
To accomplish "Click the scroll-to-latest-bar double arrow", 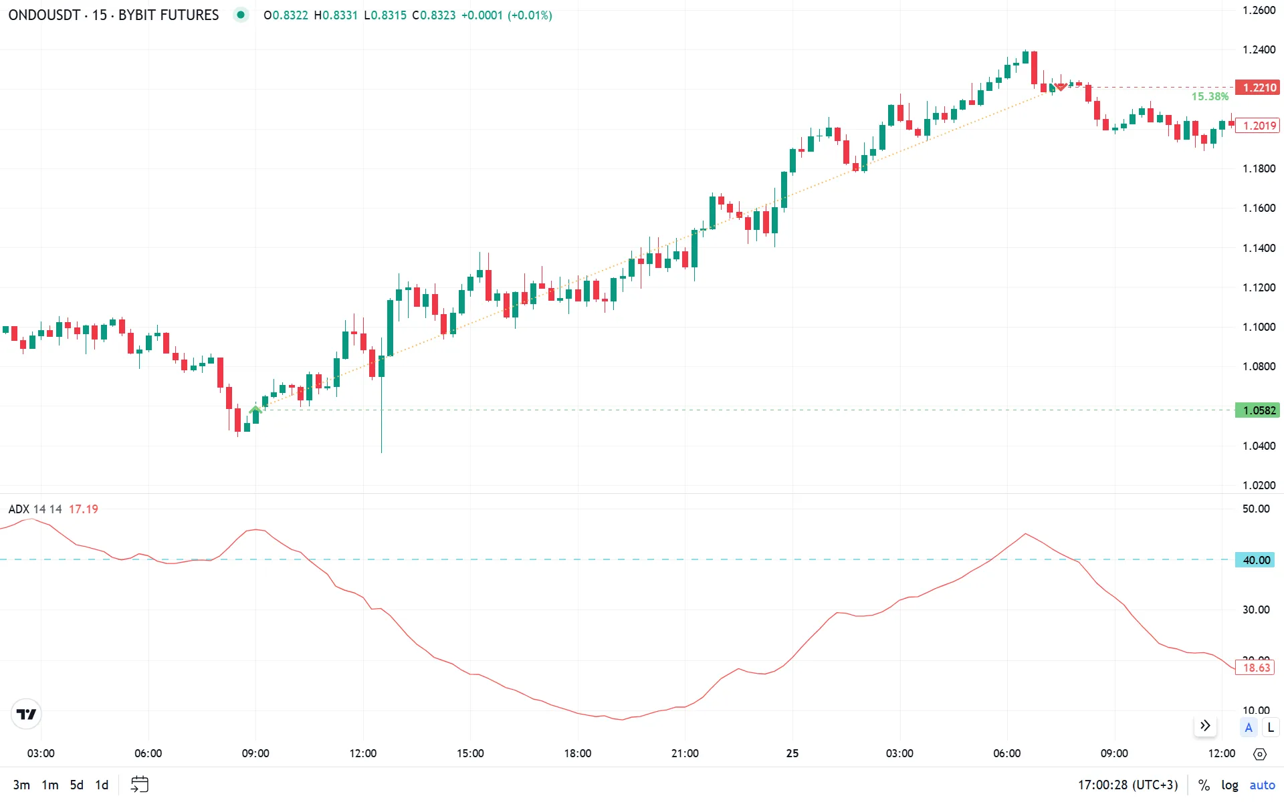I will point(1205,726).
